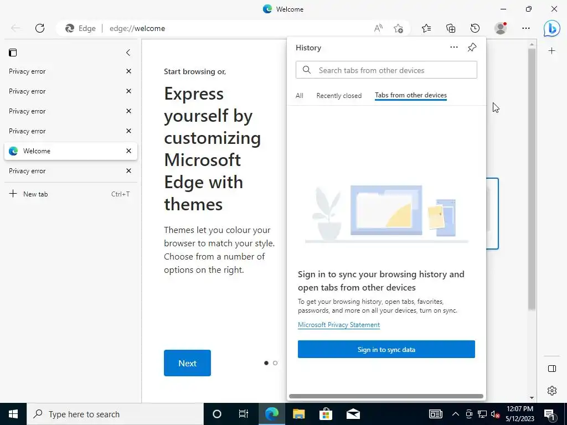This screenshot has width=567, height=425.
Task: Open the Collections icon in the toolbar
Action: (x=451, y=28)
